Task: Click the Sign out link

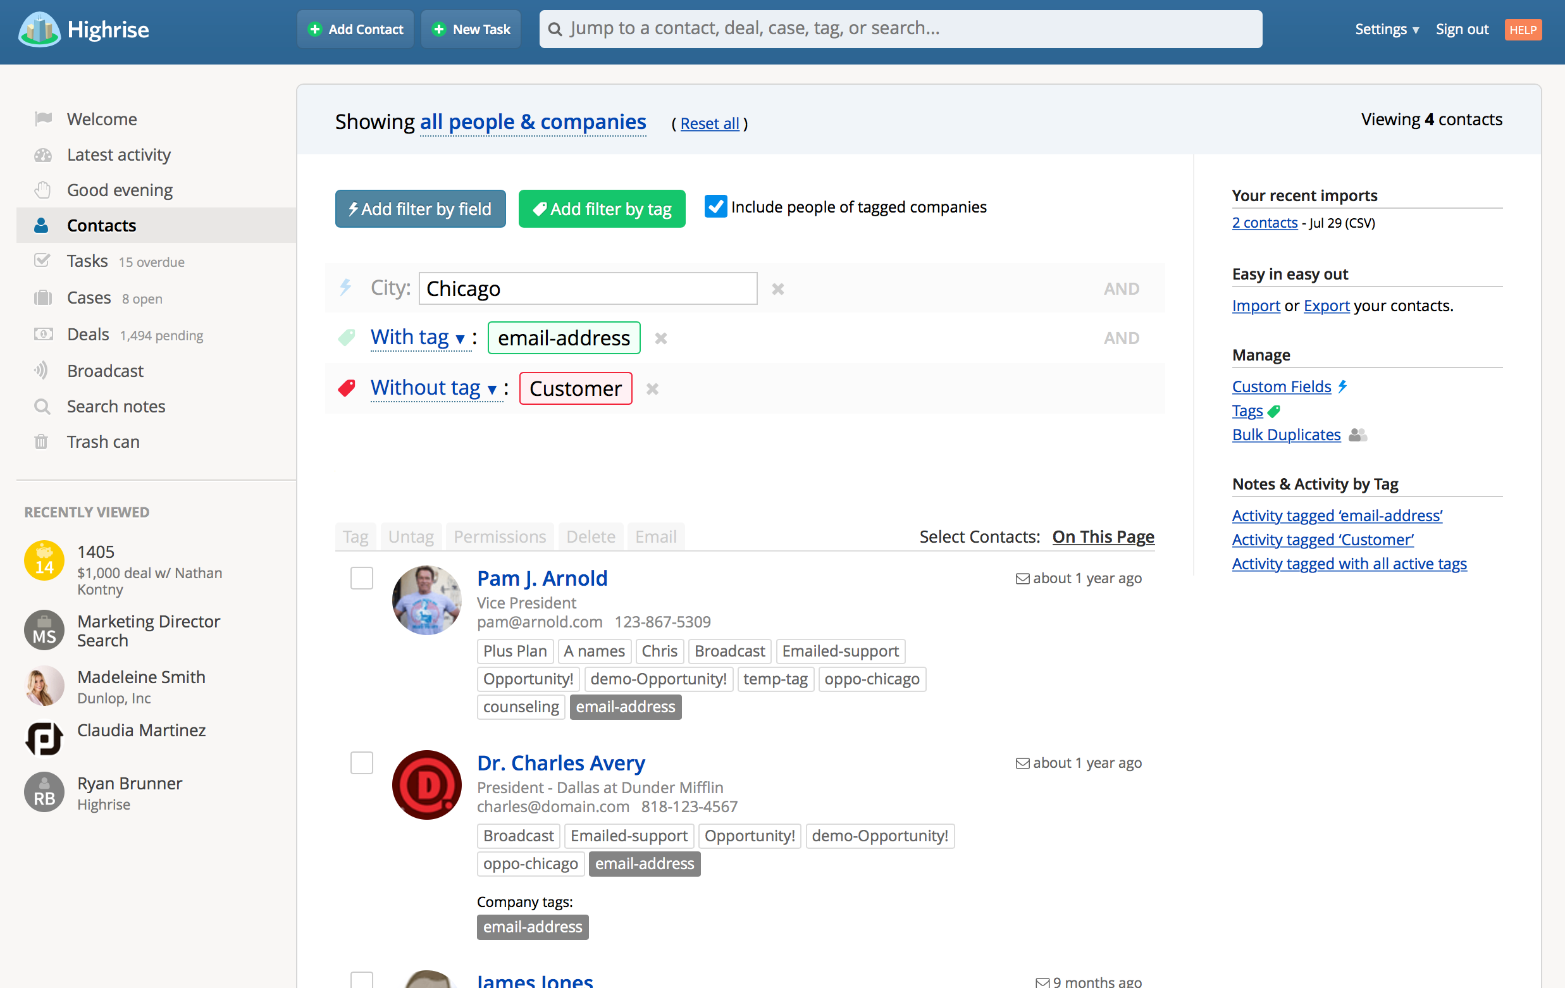Action: (1463, 29)
